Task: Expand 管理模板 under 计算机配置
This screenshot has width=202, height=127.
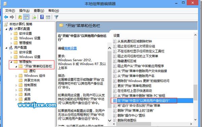Action: 11,43
